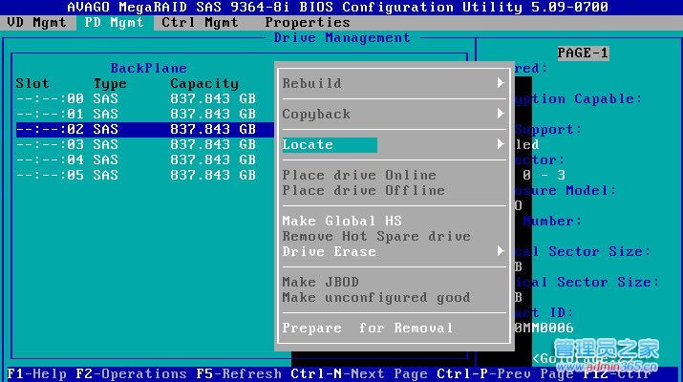Click the Make JBOD option
This screenshot has width=683, height=382.
point(321,282)
